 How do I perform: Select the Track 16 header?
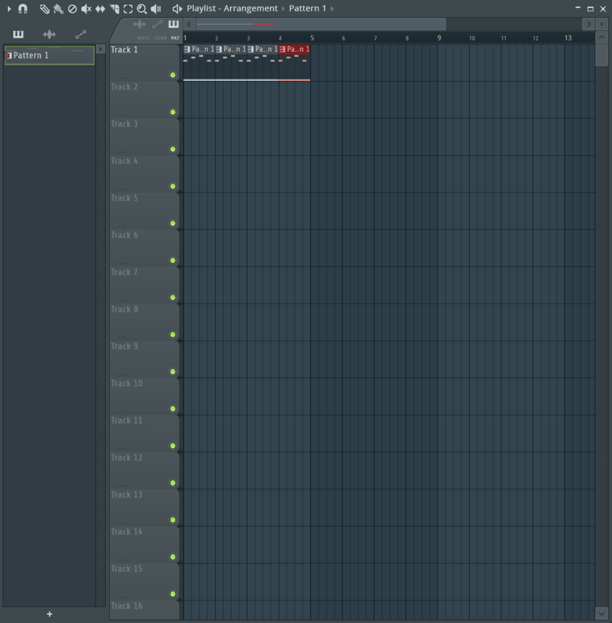[x=145, y=610]
